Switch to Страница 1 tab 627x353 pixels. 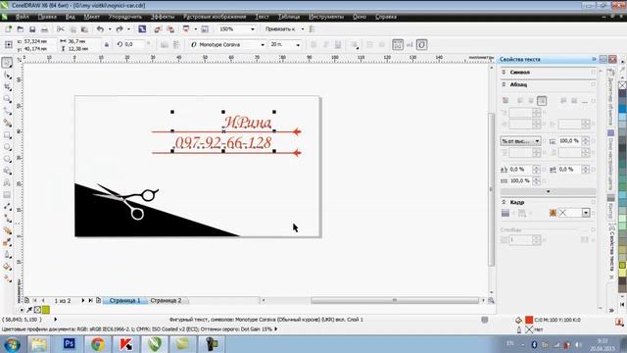[124, 301]
